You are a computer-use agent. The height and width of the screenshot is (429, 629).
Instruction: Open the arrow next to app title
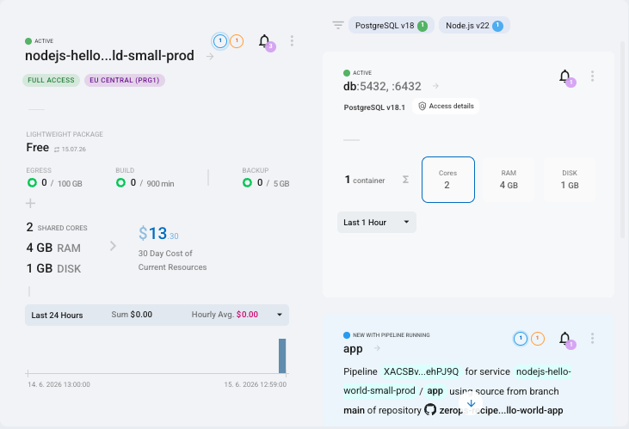tap(377, 348)
